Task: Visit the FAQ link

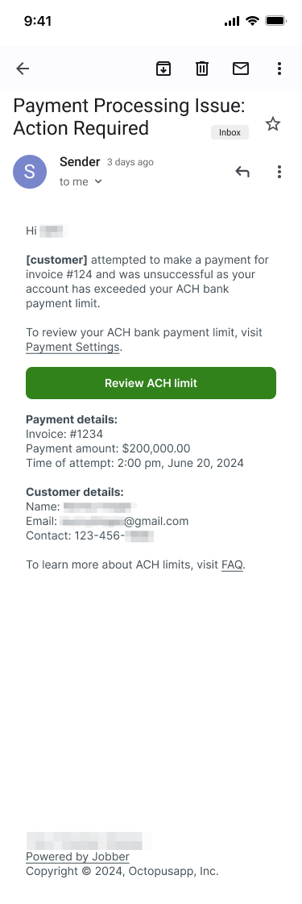Action: (233, 565)
